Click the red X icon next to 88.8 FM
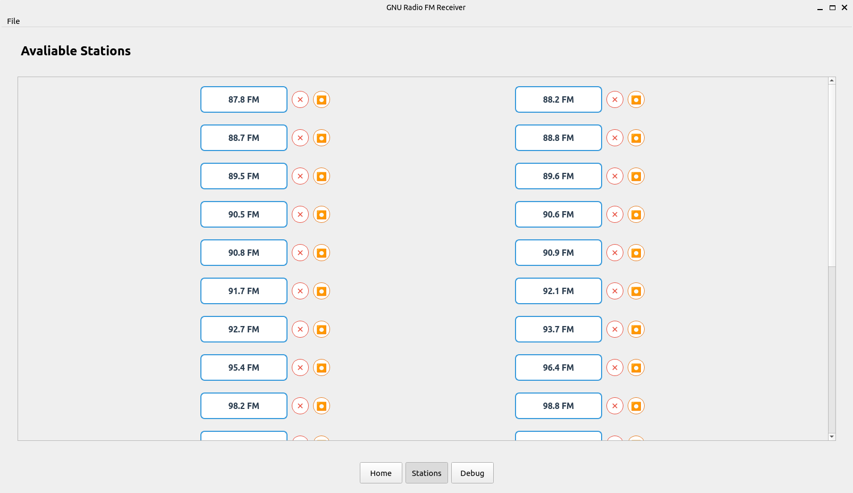The image size is (853, 493). [615, 138]
